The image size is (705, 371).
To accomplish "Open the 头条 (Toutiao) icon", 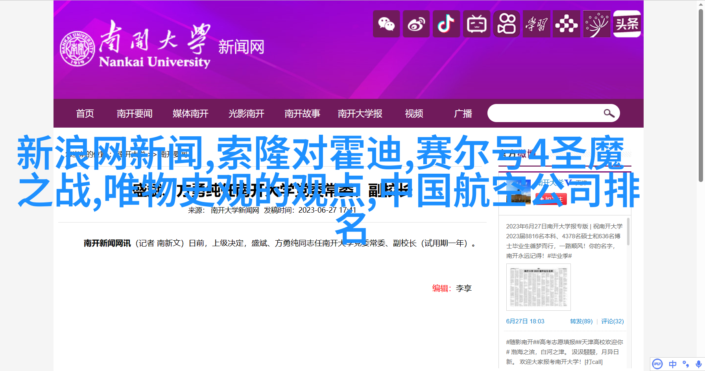I will 627,24.
